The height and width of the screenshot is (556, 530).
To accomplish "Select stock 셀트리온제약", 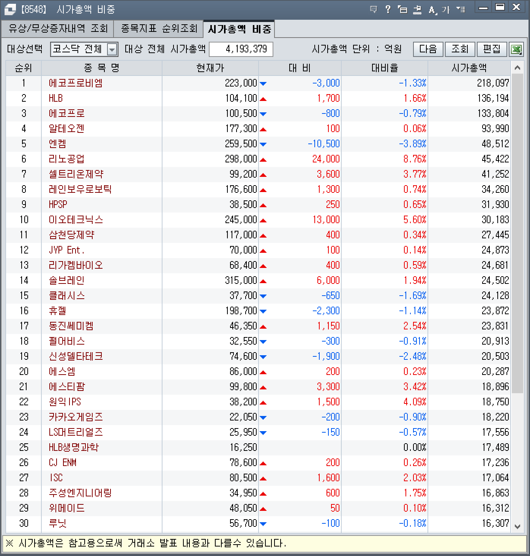I will point(76,174).
